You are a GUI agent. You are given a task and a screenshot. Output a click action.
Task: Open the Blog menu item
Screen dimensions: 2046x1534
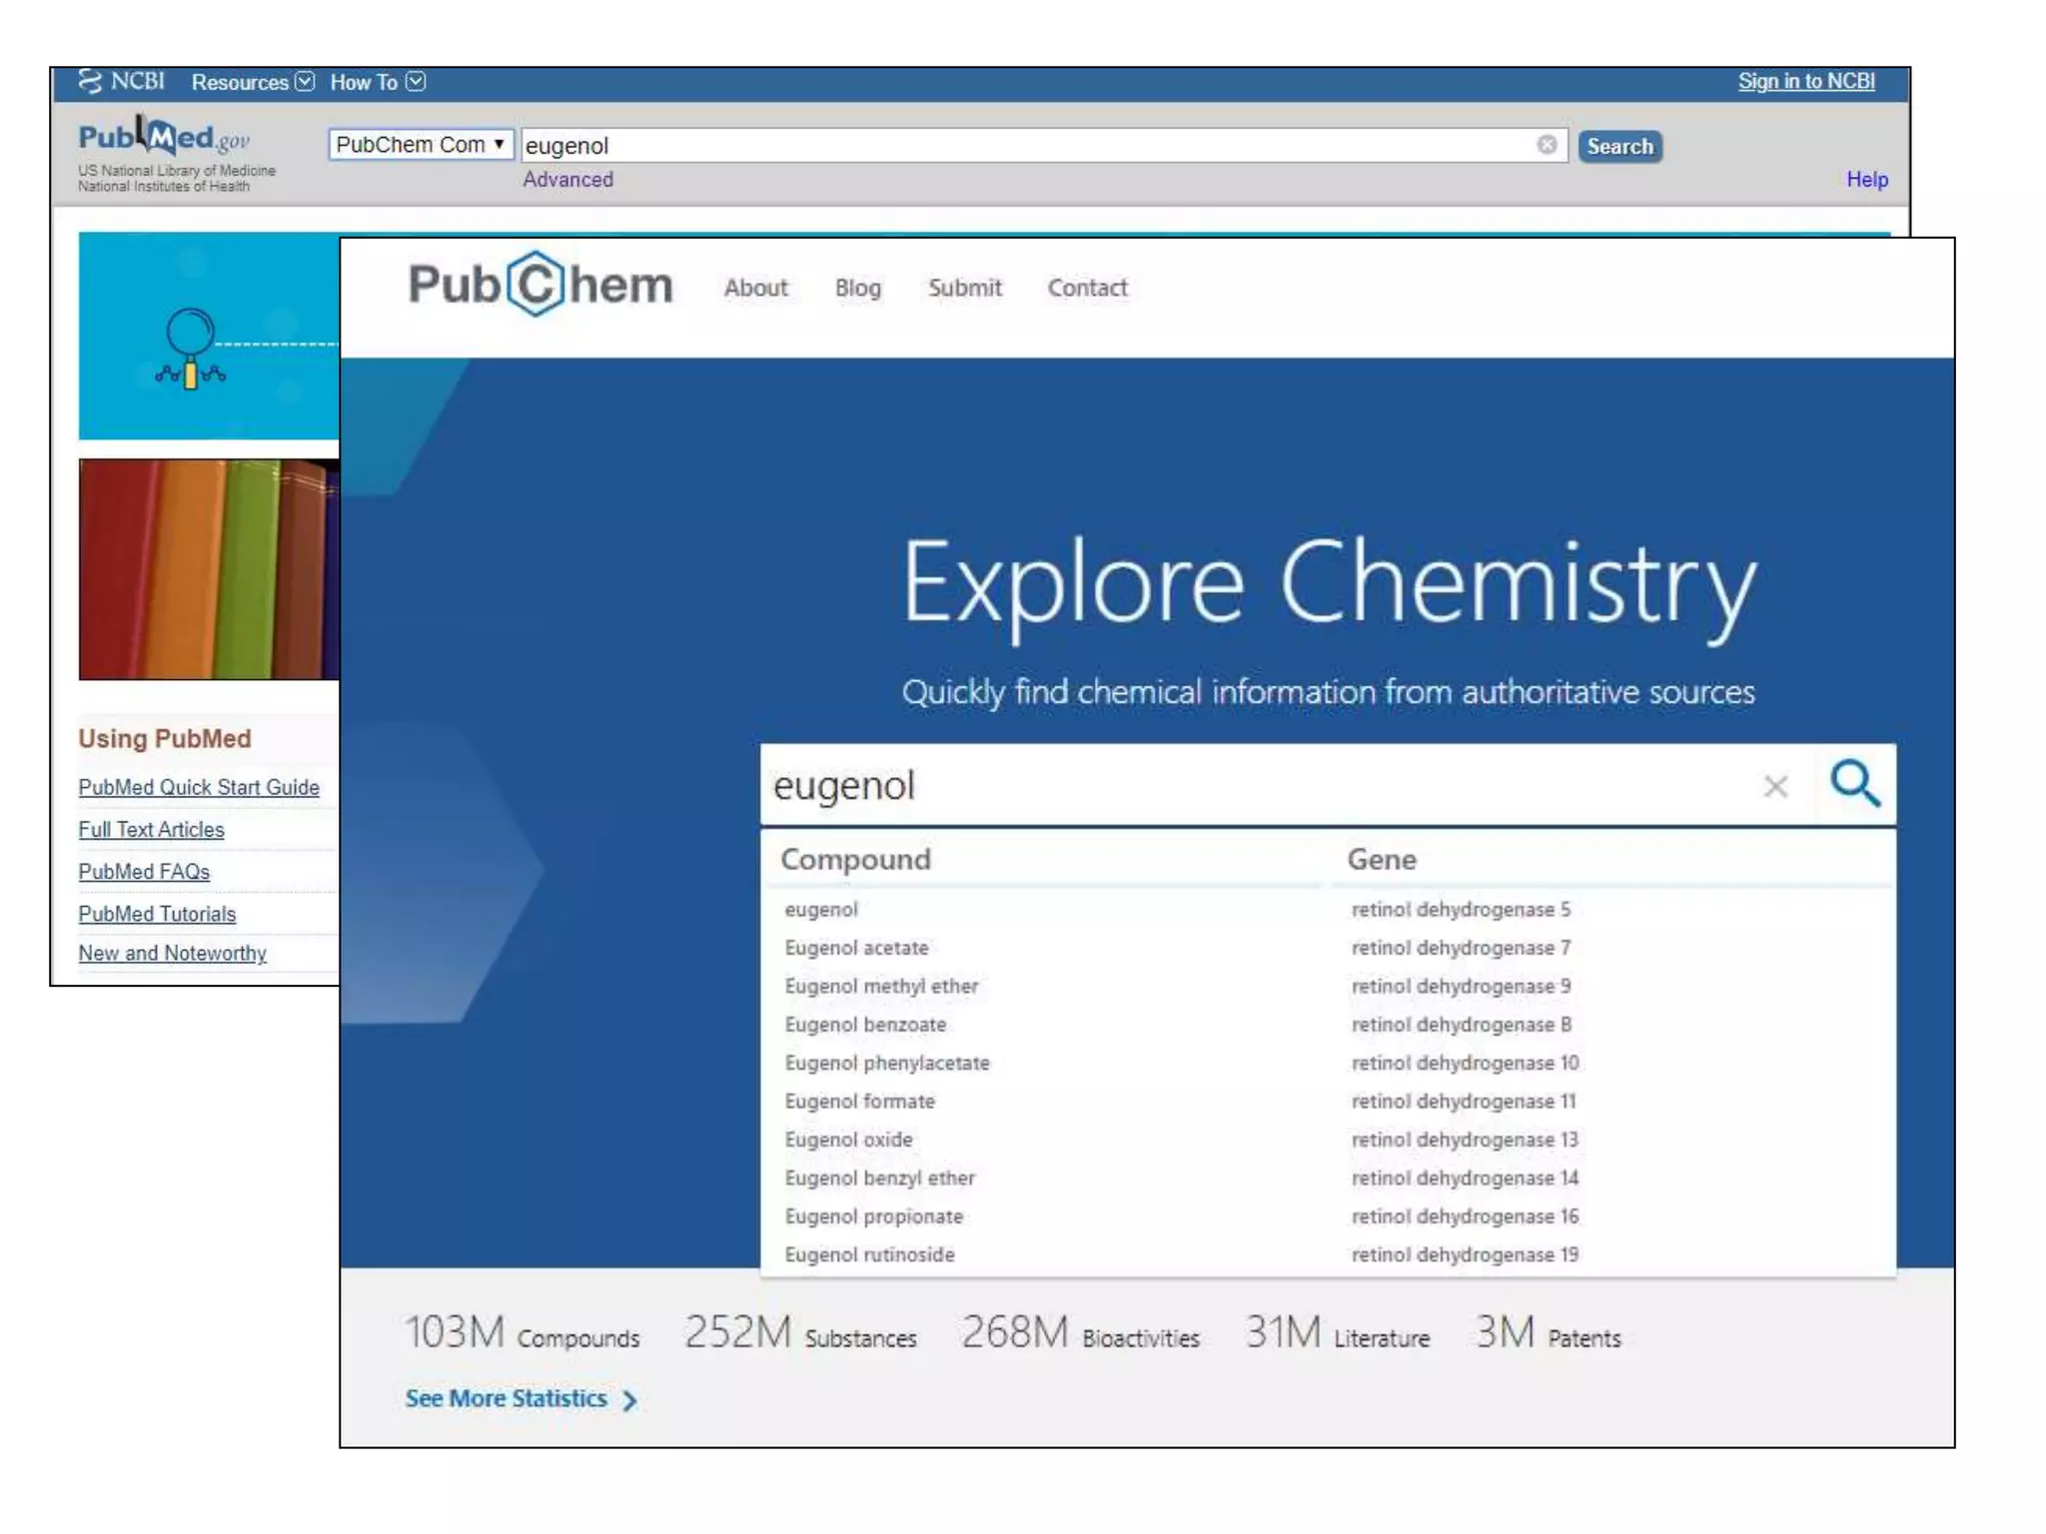coord(857,288)
